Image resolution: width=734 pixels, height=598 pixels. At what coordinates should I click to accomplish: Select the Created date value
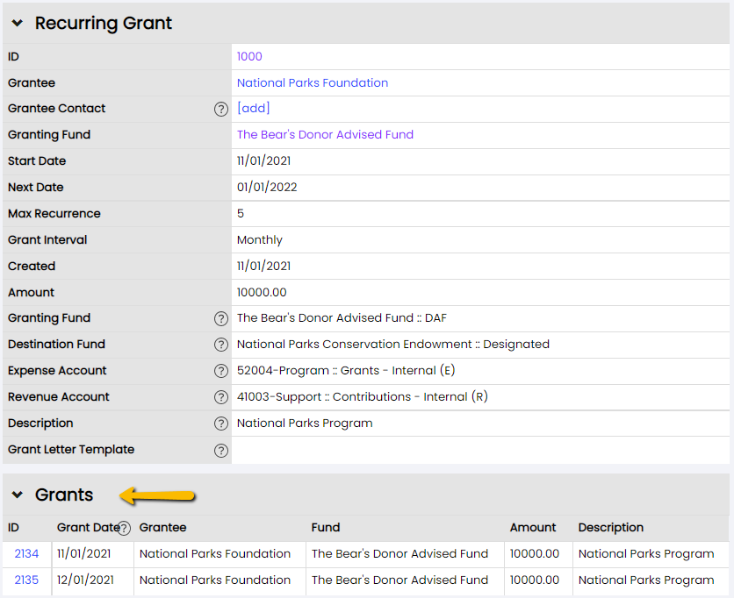(x=263, y=266)
